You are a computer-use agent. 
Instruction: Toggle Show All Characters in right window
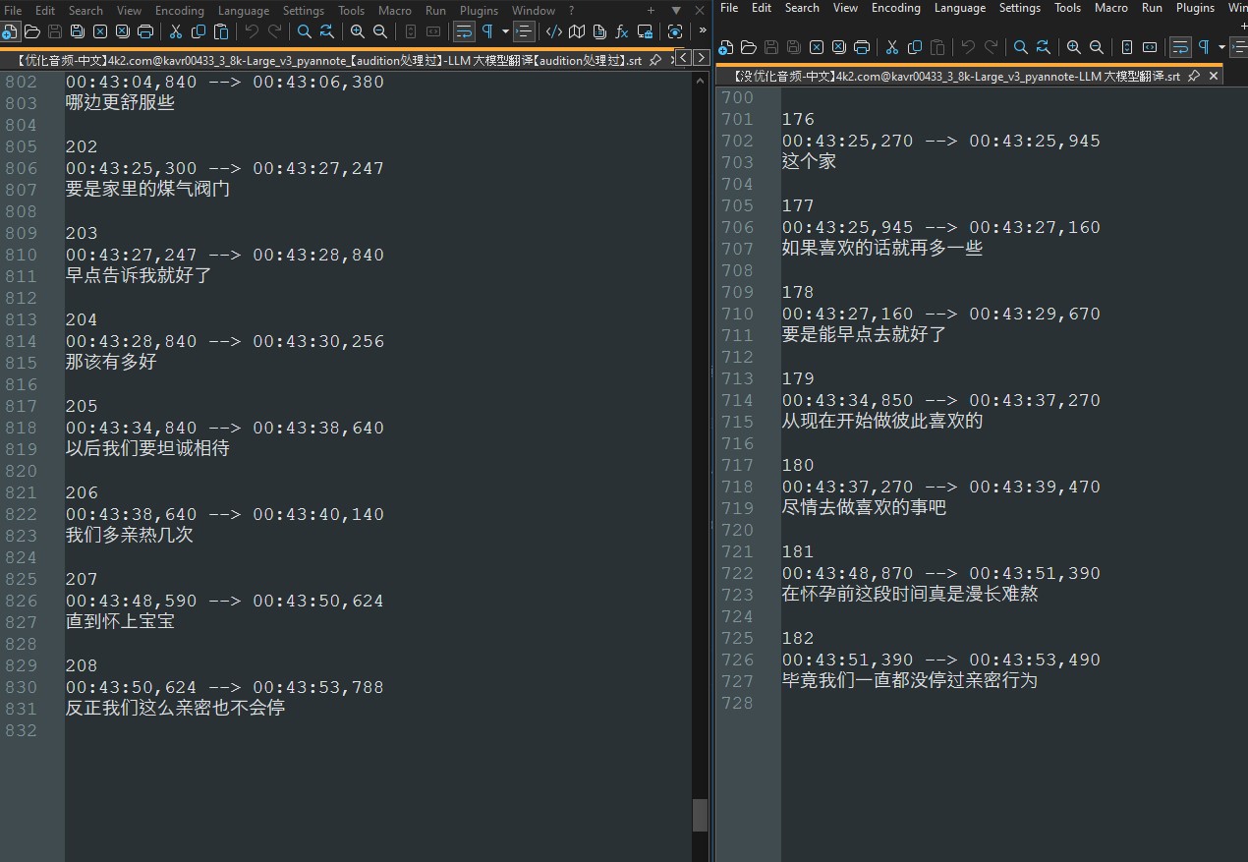pos(1204,46)
